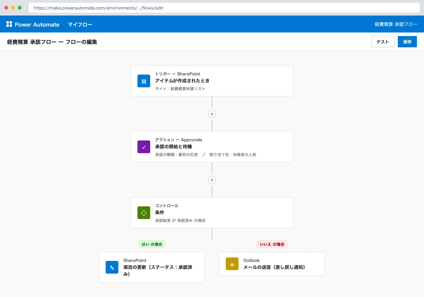The height and width of the screenshot is (297, 424).
Task: Click サイト:経費精算申請リスト text
Action: click(180, 89)
